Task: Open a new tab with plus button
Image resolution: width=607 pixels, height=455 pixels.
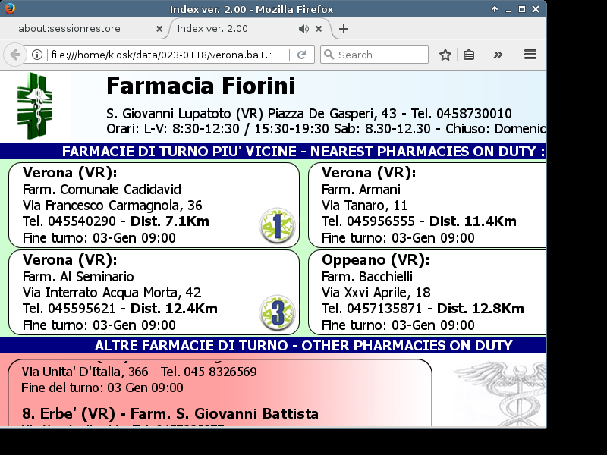Action: [344, 29]
